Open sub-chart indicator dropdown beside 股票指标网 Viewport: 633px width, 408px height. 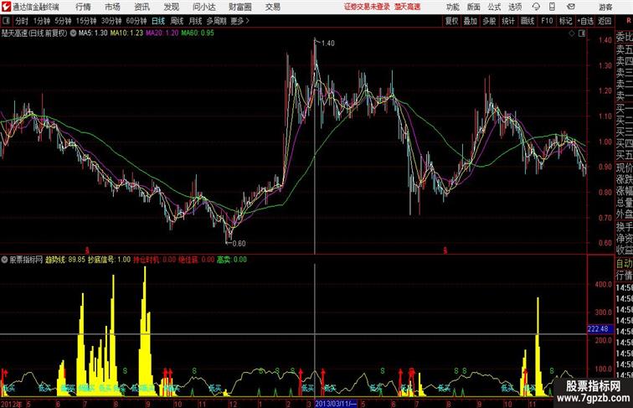pyautogui.click(x=4, y=260)
